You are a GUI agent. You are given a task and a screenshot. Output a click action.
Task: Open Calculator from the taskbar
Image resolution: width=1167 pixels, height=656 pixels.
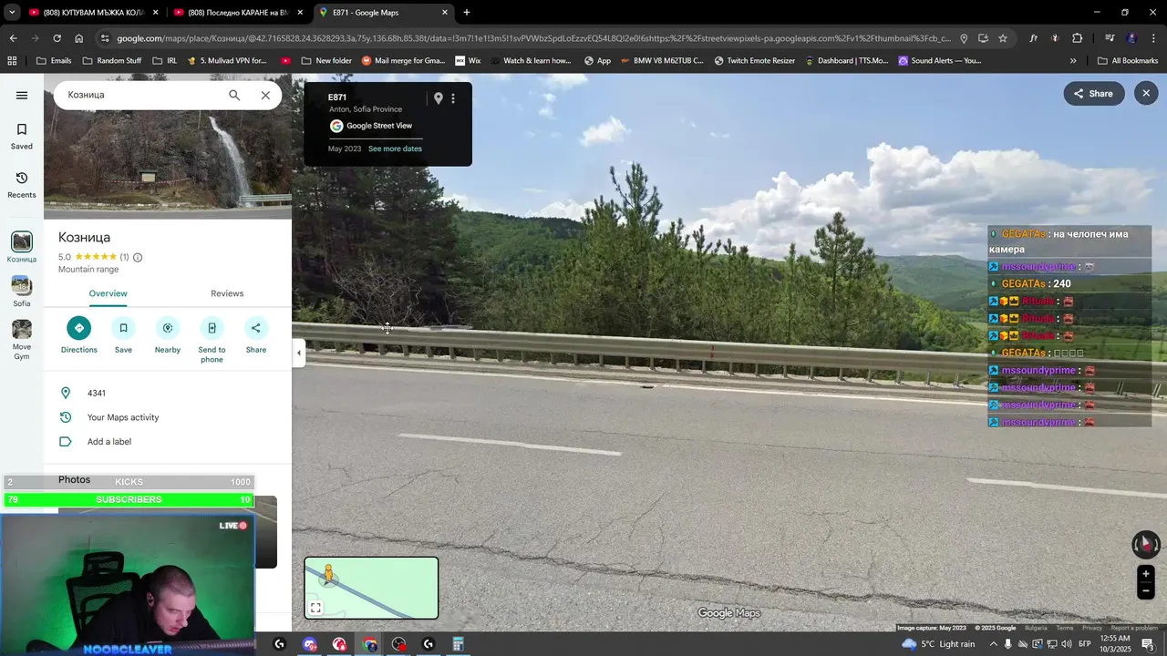pos(459,644)
